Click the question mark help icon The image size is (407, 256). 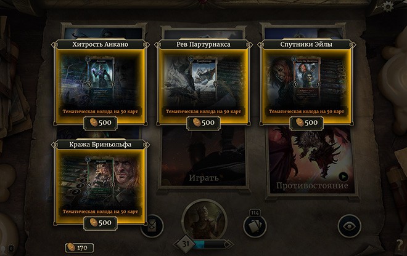400,245
